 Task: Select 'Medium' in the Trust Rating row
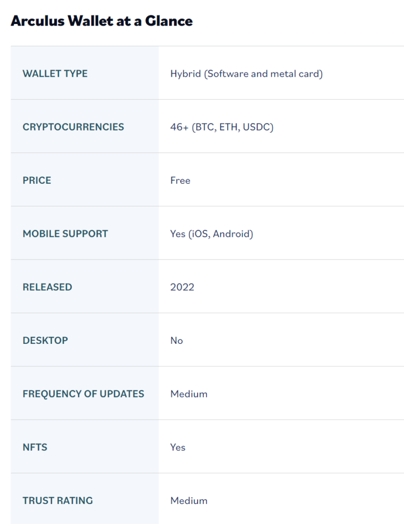point(189,500)
